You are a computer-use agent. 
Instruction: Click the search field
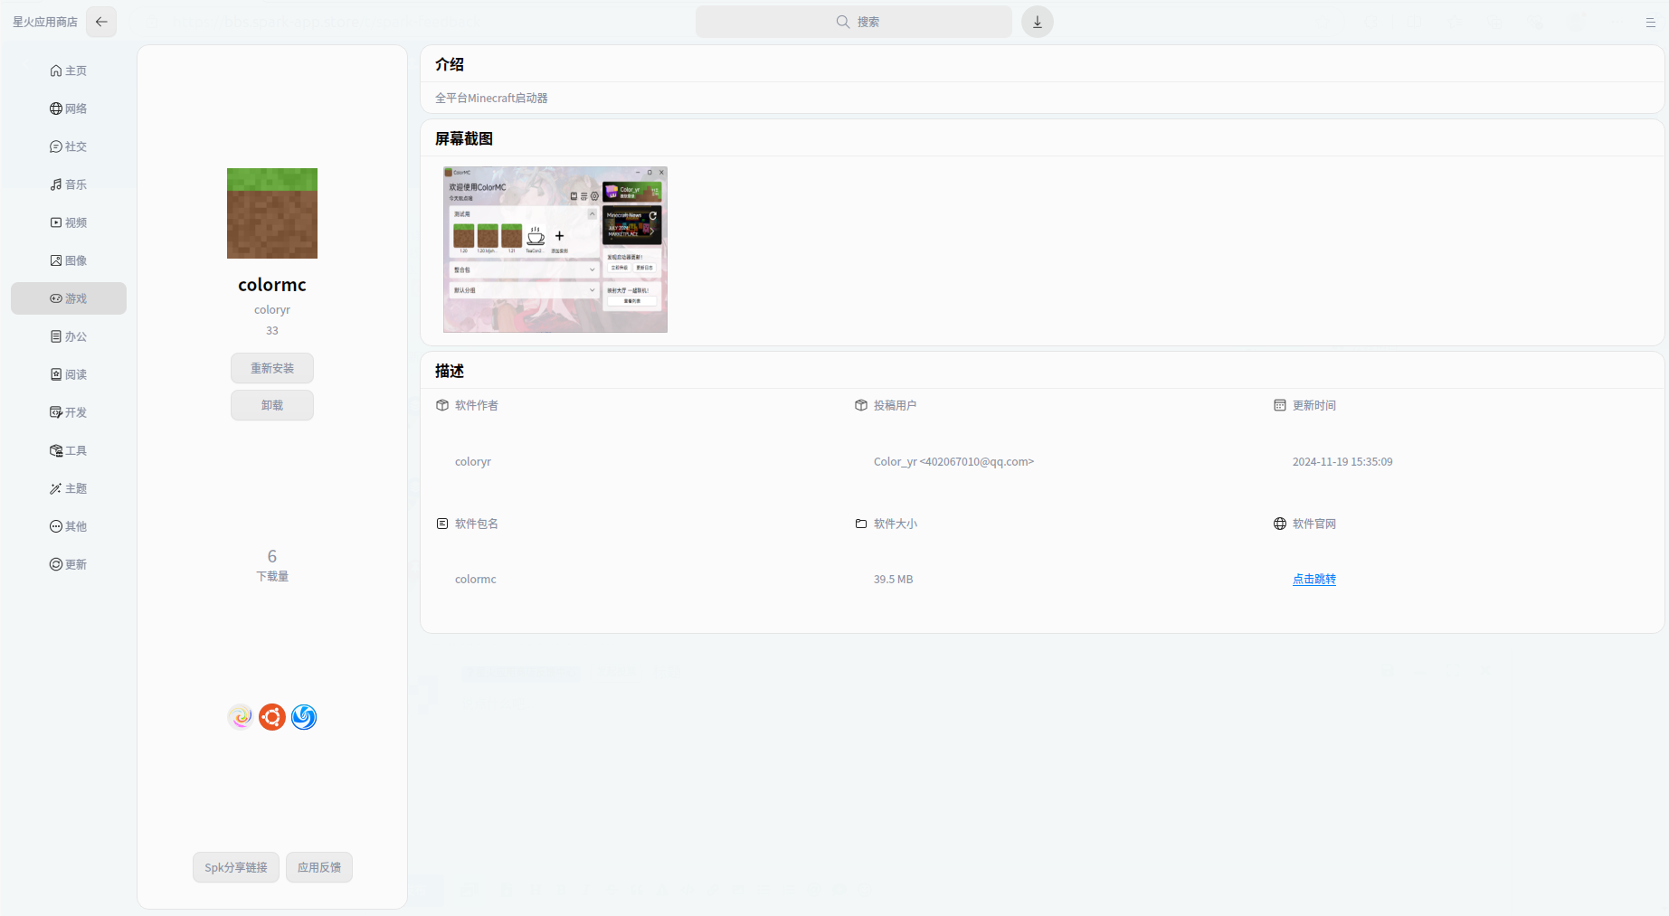click(x=854, y=22)
